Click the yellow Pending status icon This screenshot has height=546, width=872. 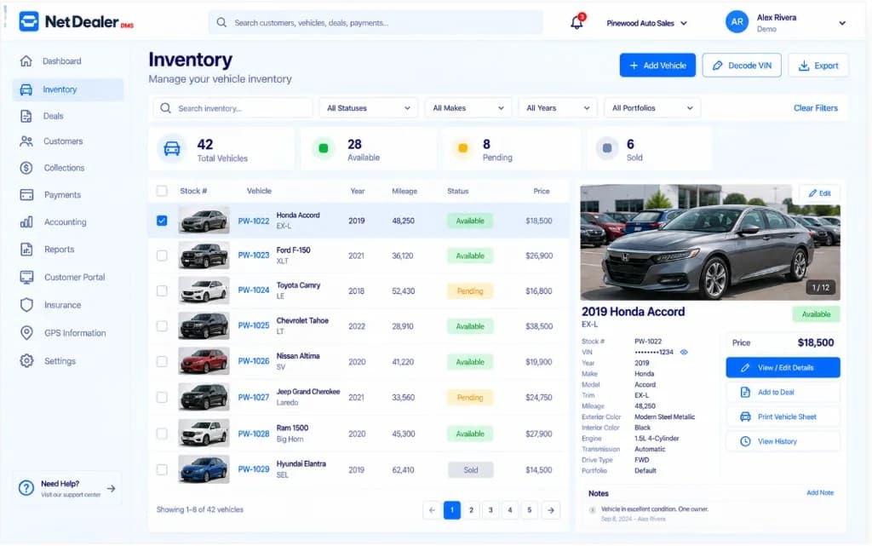[x=462, y=148]
